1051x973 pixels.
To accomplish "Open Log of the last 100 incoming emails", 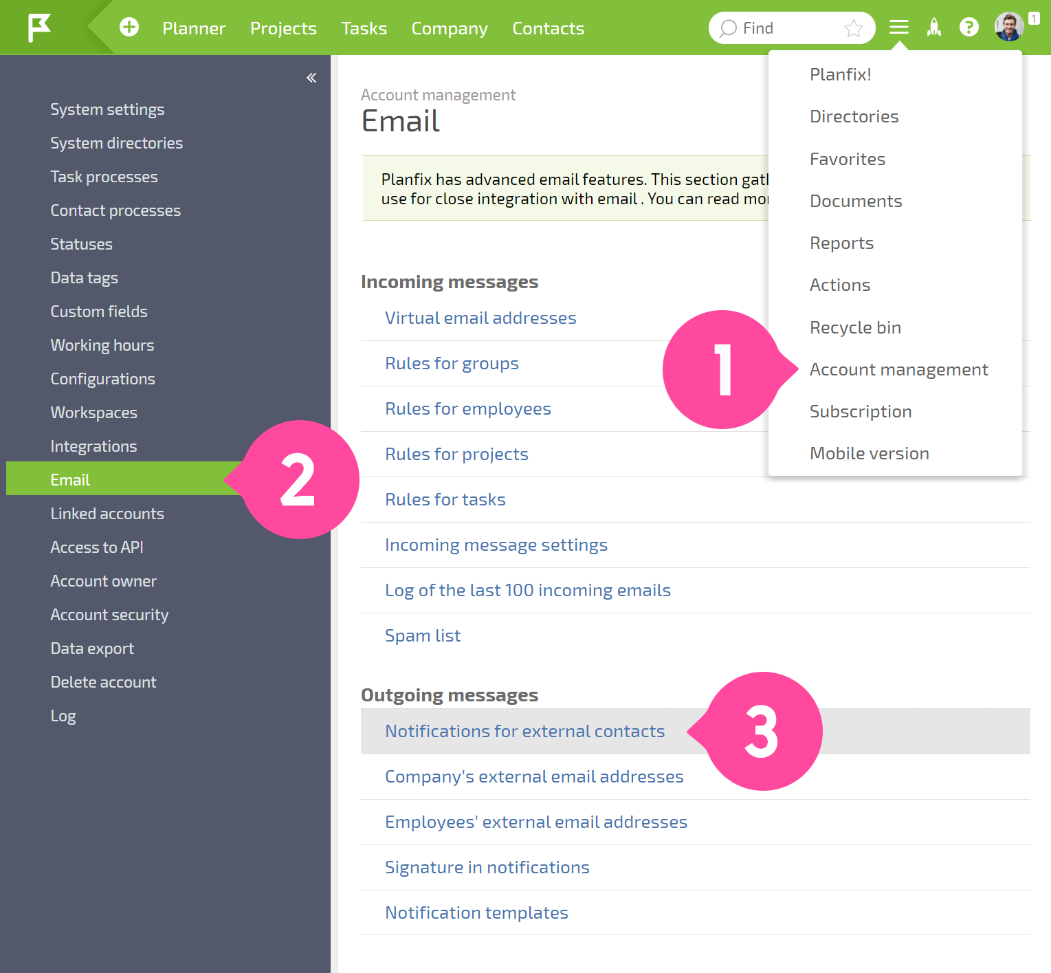I will (x=528, y=590).
